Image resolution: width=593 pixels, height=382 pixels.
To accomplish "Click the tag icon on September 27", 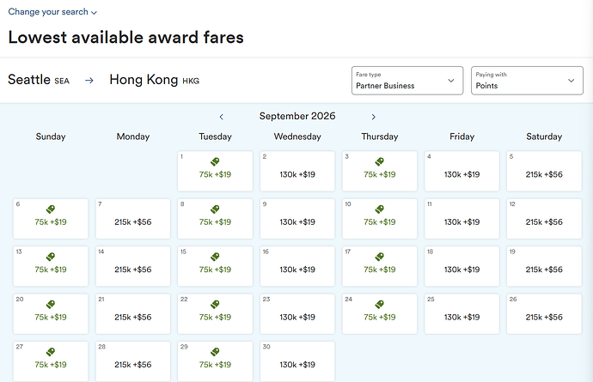I will [50, 352].
